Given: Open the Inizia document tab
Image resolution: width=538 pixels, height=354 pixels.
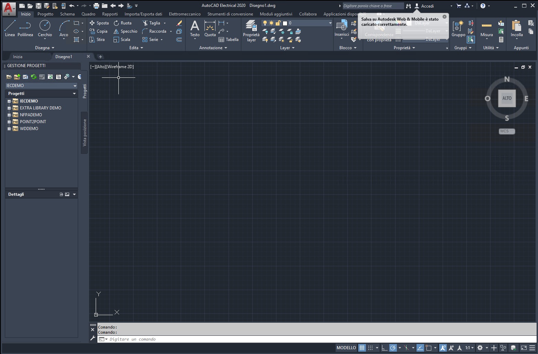Looking at the screenshot, I should tap(18, 57).
